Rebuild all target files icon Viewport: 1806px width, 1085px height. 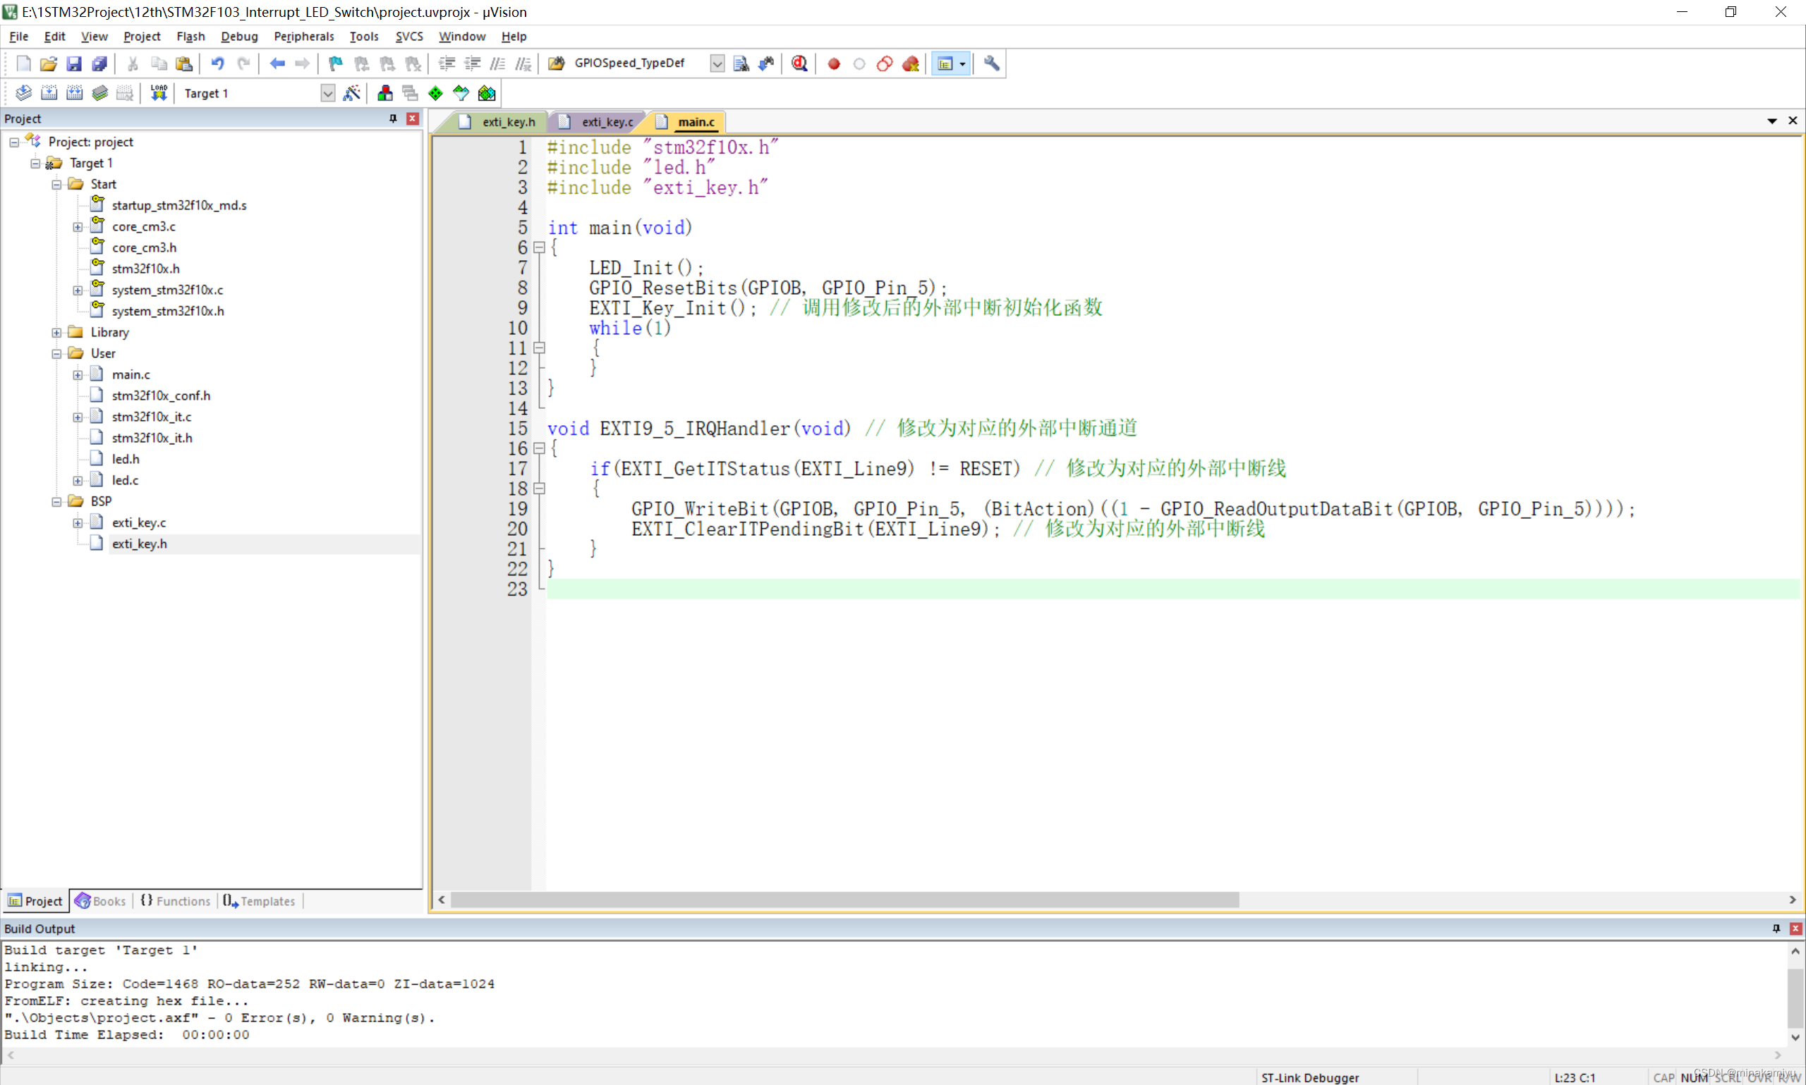pyautogui.click(x=75, y=93)
